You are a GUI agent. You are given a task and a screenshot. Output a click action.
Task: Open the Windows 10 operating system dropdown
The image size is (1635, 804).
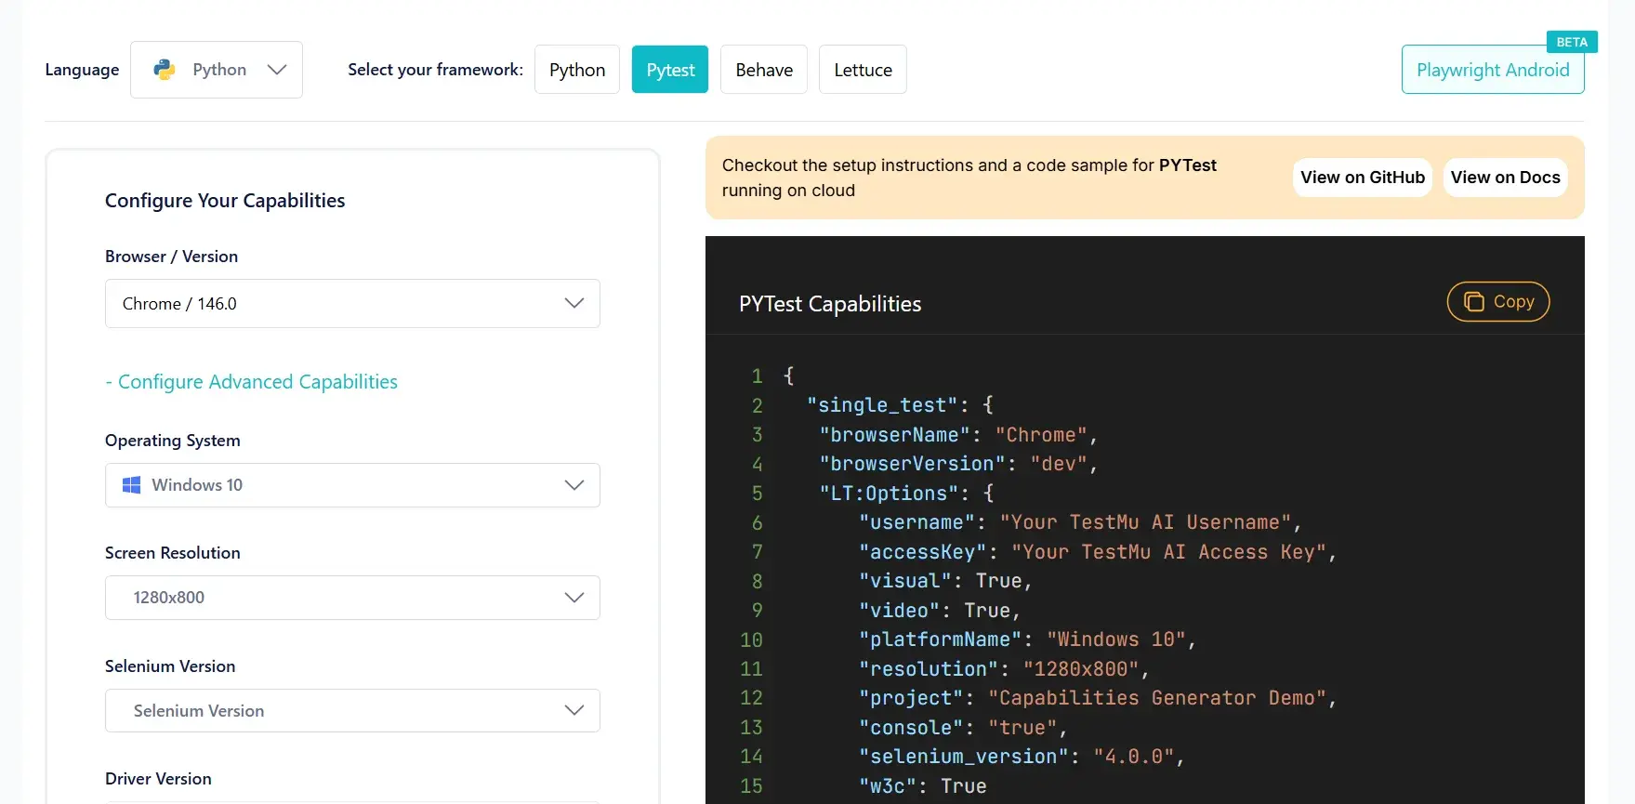[x=352, y=485]
